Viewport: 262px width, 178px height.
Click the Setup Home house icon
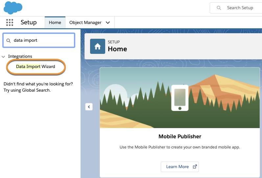point(98,46)
